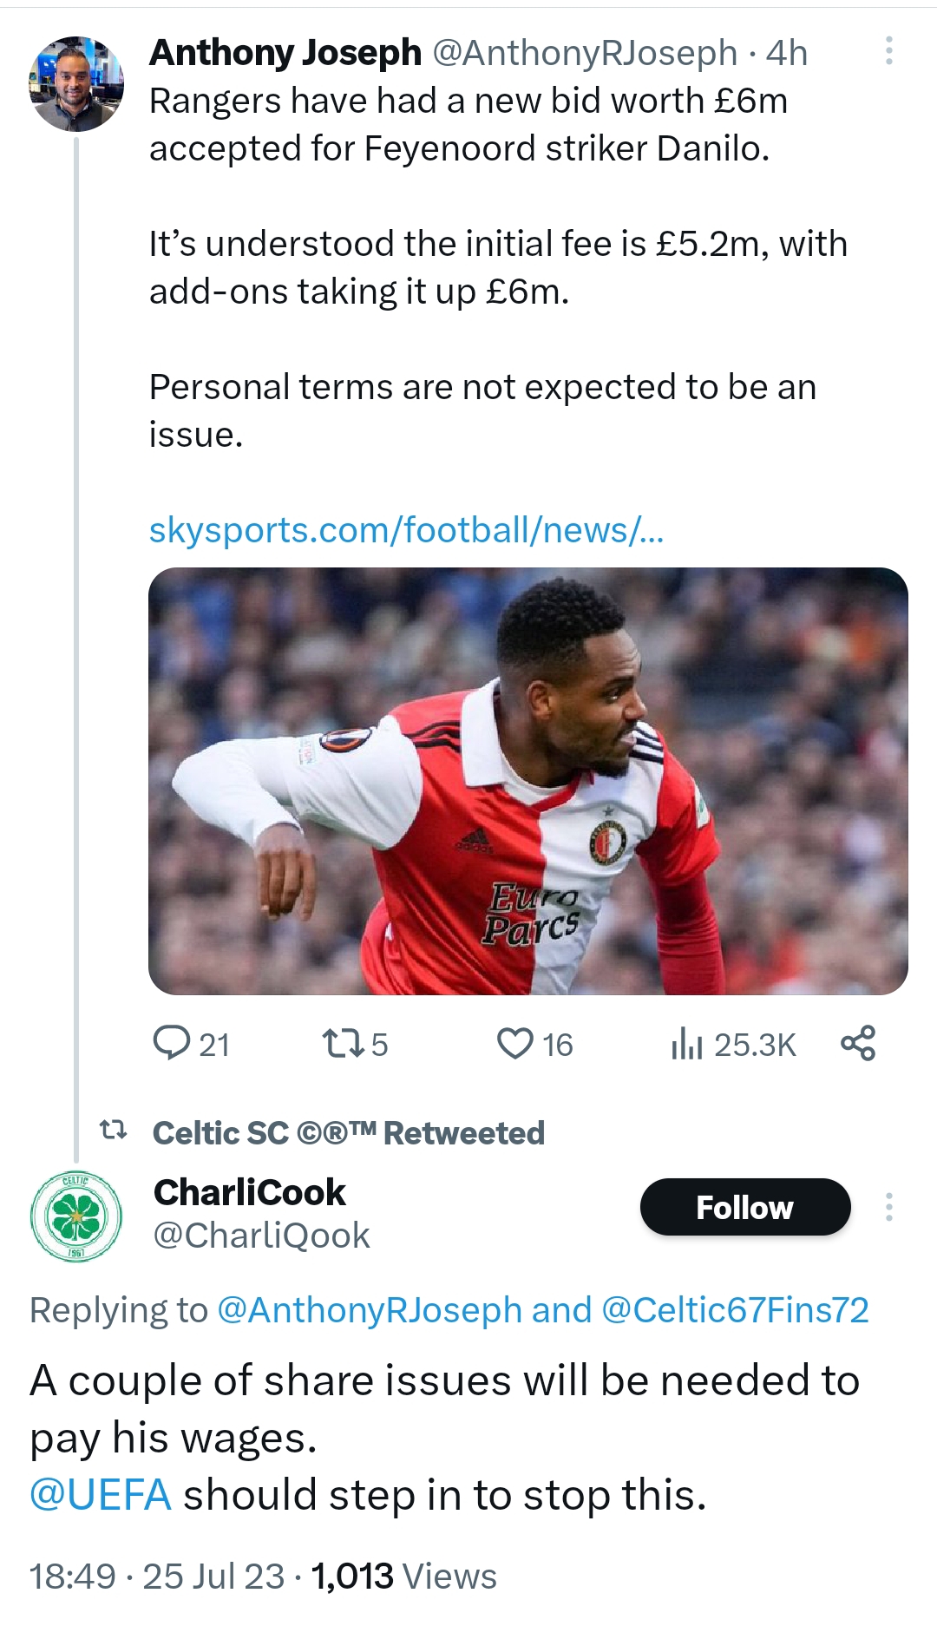Like the tweet with the heart icon
The height and width of the screenshot is (1626, 937).
(x=514, y=1043)
